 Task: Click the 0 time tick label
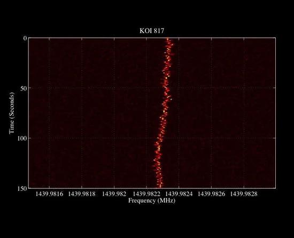point(25,38)
